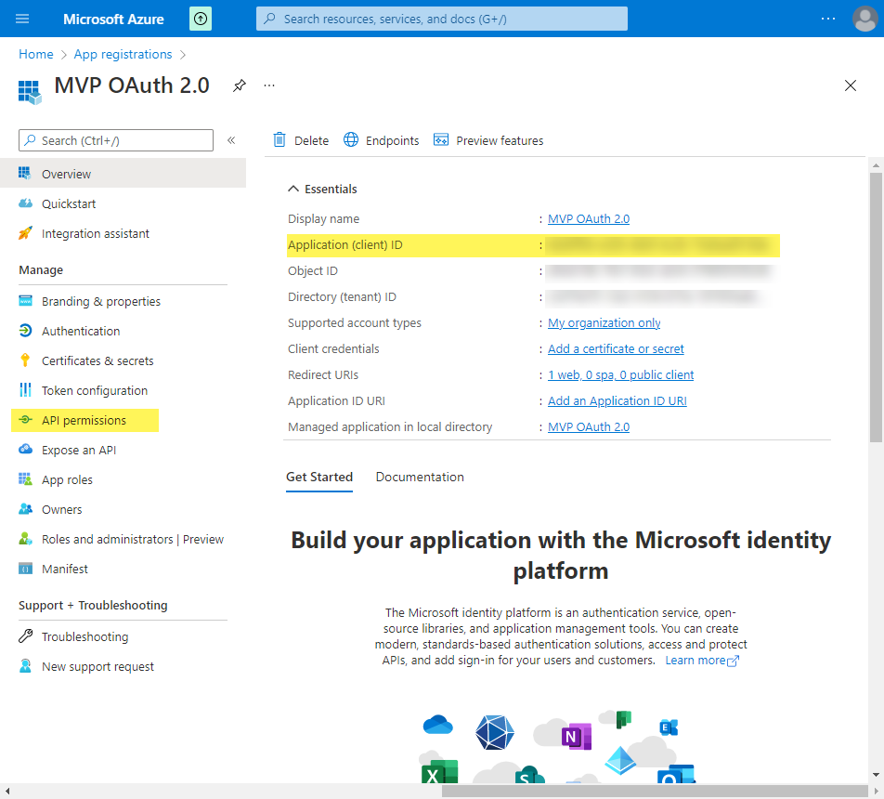Open the Overview menu item

pyautogui.click(x=123, y=173)
